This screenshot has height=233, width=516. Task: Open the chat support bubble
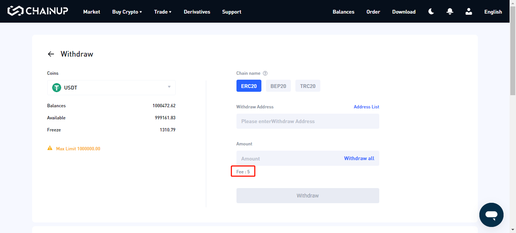(491, 214)
